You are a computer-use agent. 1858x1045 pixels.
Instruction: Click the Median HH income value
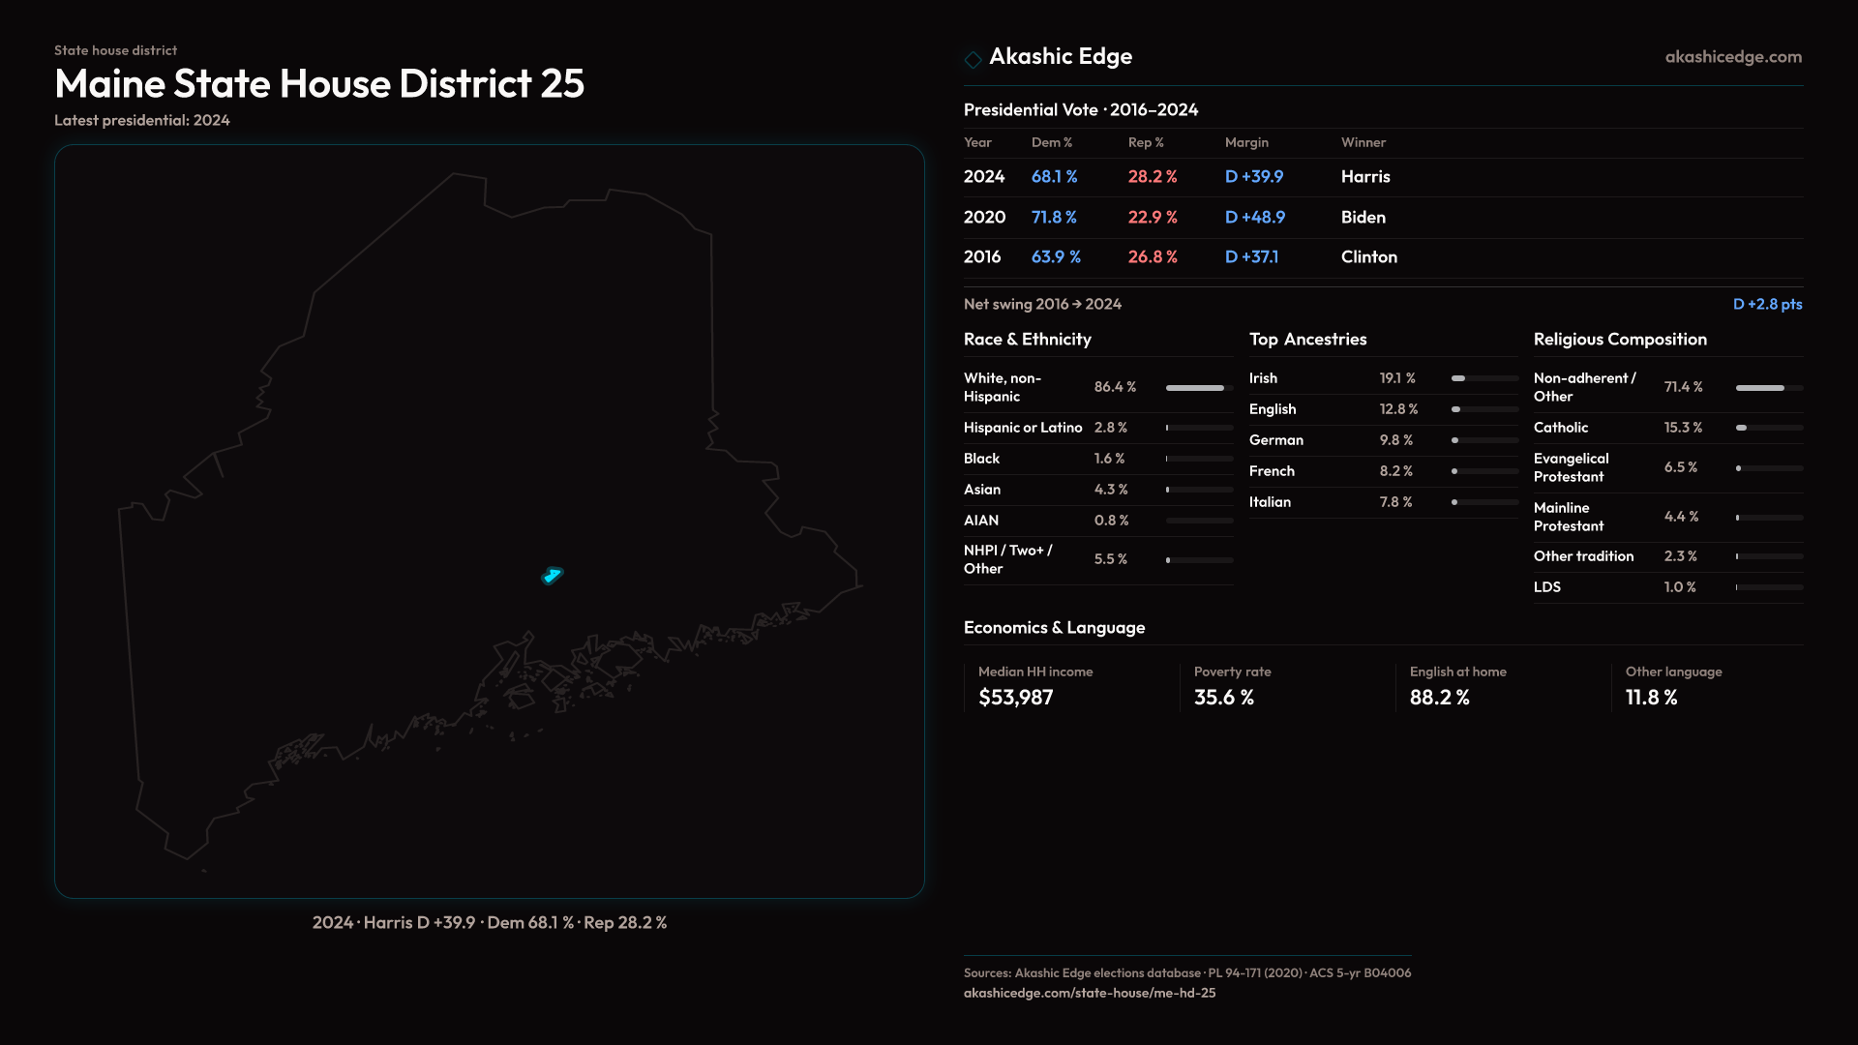(1015, 698)
